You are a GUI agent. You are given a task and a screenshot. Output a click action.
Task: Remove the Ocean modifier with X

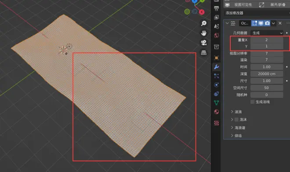pyautogui.click(x=280, y=23)
